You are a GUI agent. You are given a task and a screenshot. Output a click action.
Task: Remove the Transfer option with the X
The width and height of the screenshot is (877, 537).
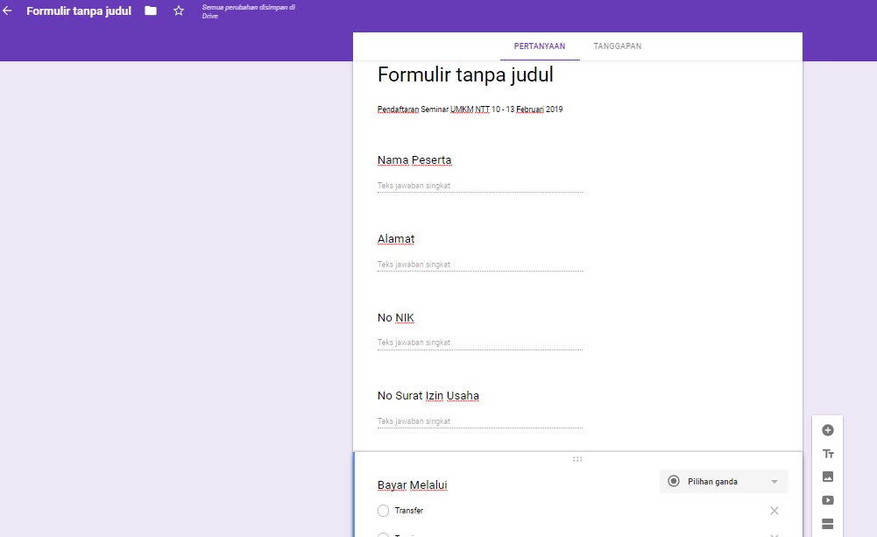[x=774, y=510]
